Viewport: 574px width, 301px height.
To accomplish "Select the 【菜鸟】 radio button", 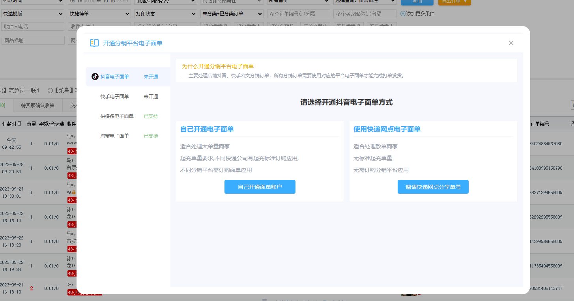I will point(50,90).
